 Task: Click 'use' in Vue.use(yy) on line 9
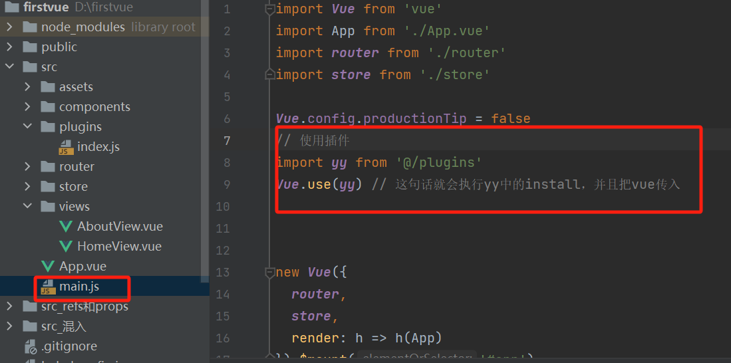[x=319, y=185]
